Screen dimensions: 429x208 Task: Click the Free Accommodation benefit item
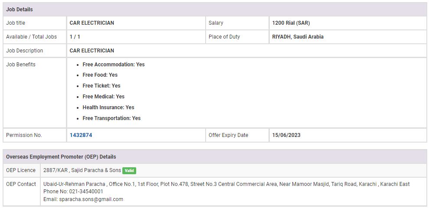(x=114, y=65)
